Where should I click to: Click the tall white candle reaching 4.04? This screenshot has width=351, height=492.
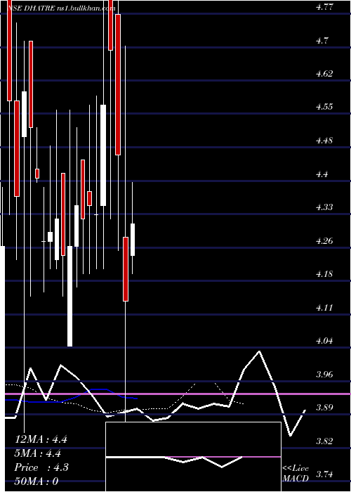[69, 296]
